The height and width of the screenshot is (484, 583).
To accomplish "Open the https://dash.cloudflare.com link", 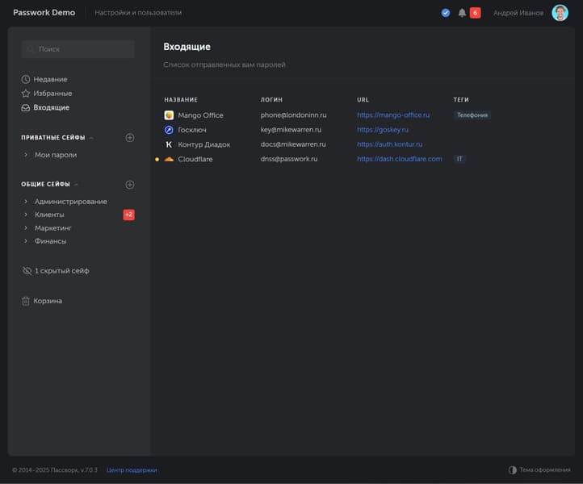I will click(399, 160).
